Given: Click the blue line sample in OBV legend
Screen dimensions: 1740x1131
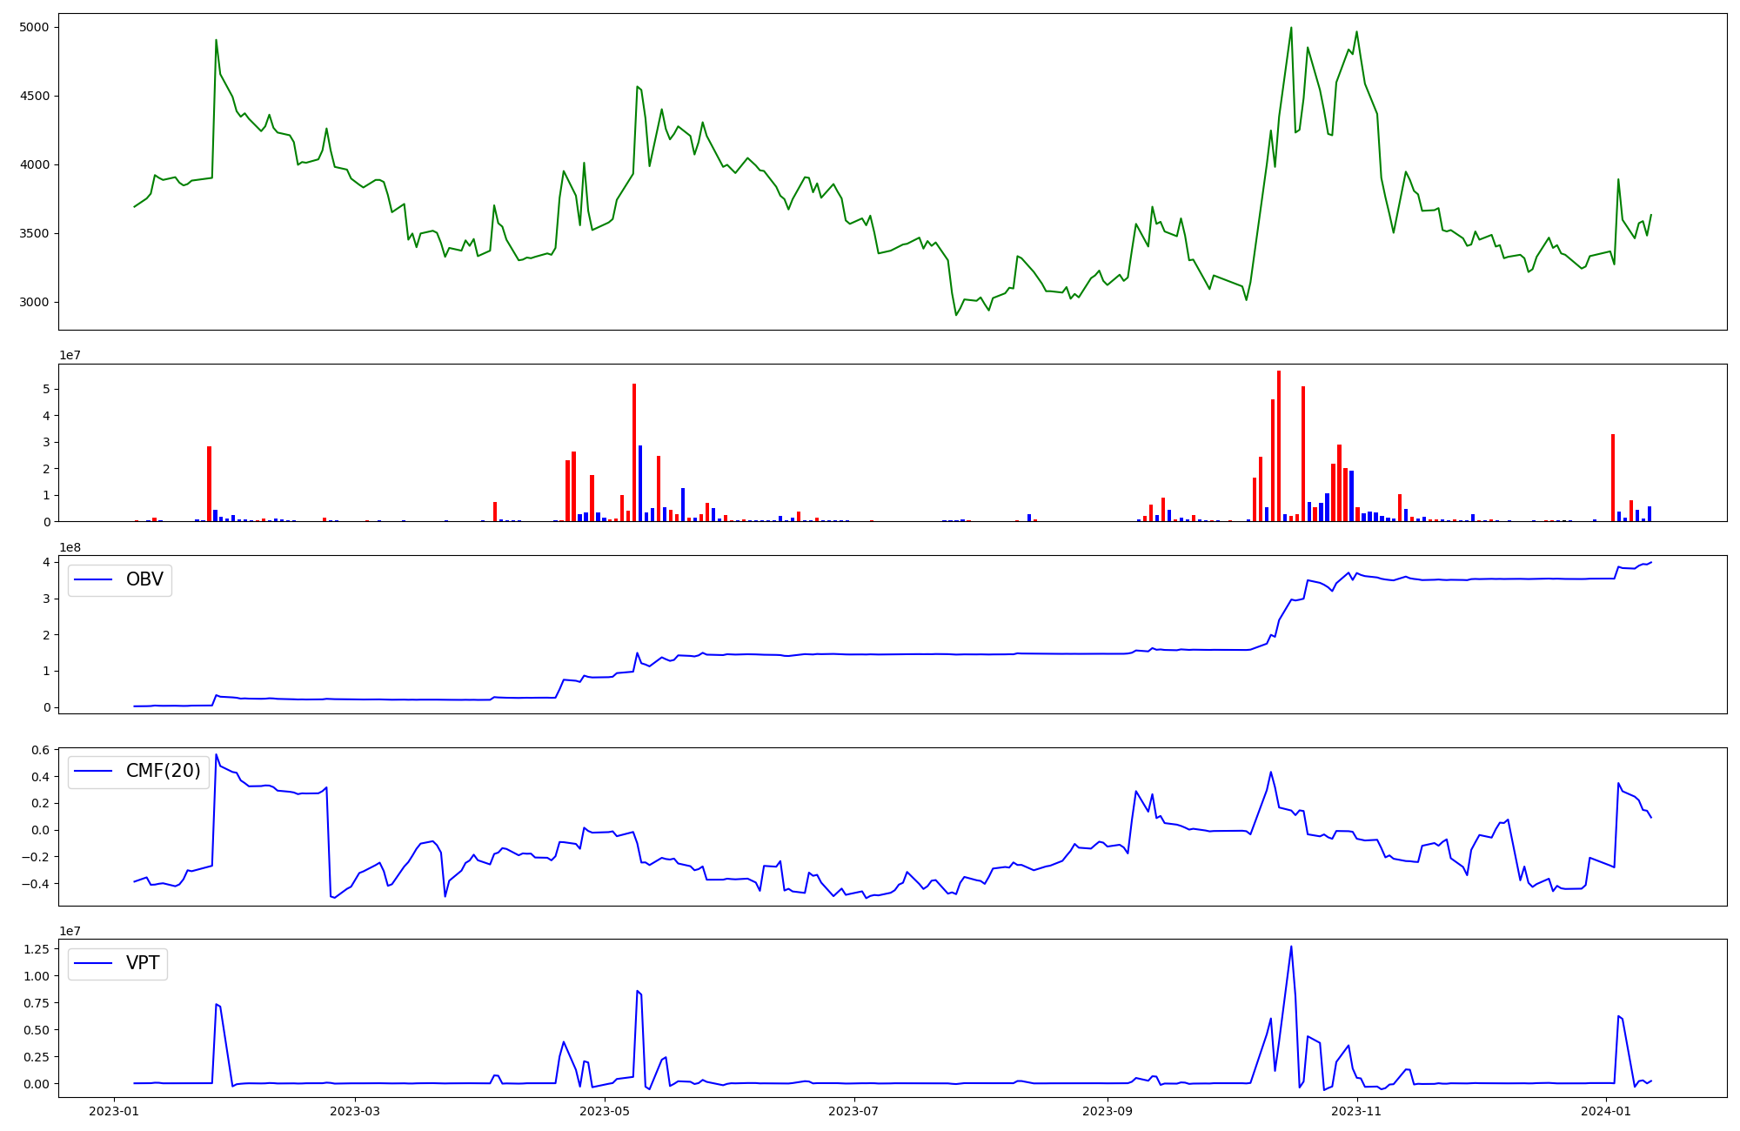Looking at the screenshot, I should coord(93,579).
